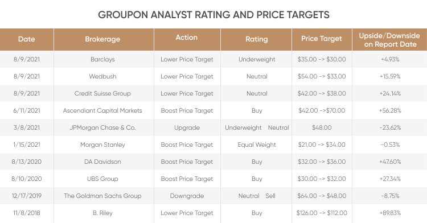Screen dimensions: 427x223
Task: Select Ascendiant Capital Markets row name
Action: (x=102, y=111)
